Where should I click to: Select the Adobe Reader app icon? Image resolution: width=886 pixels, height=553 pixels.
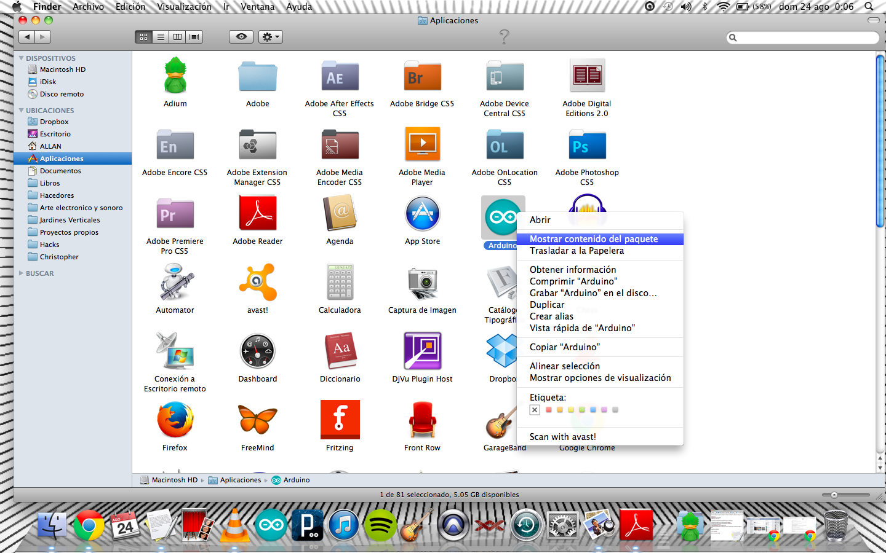258,213
